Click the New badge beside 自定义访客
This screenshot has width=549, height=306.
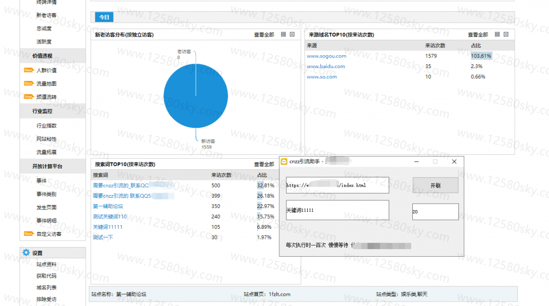pos(28,234)
